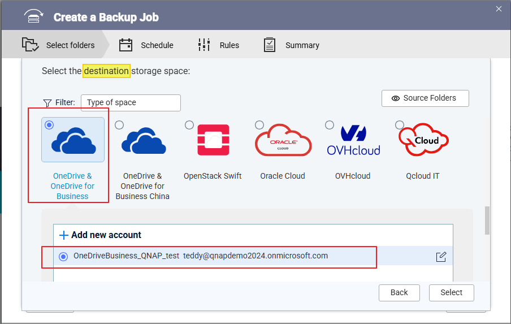511x324 pixels.
Task: Close the Create a Backup Job dialog
Action: 499,8
